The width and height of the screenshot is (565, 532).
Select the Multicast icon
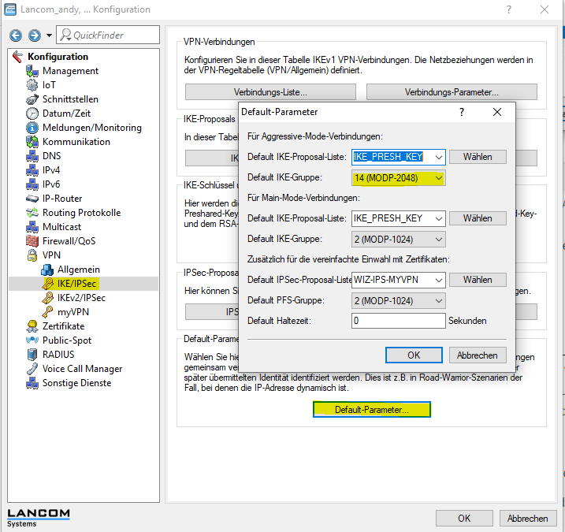pos(32,227)
